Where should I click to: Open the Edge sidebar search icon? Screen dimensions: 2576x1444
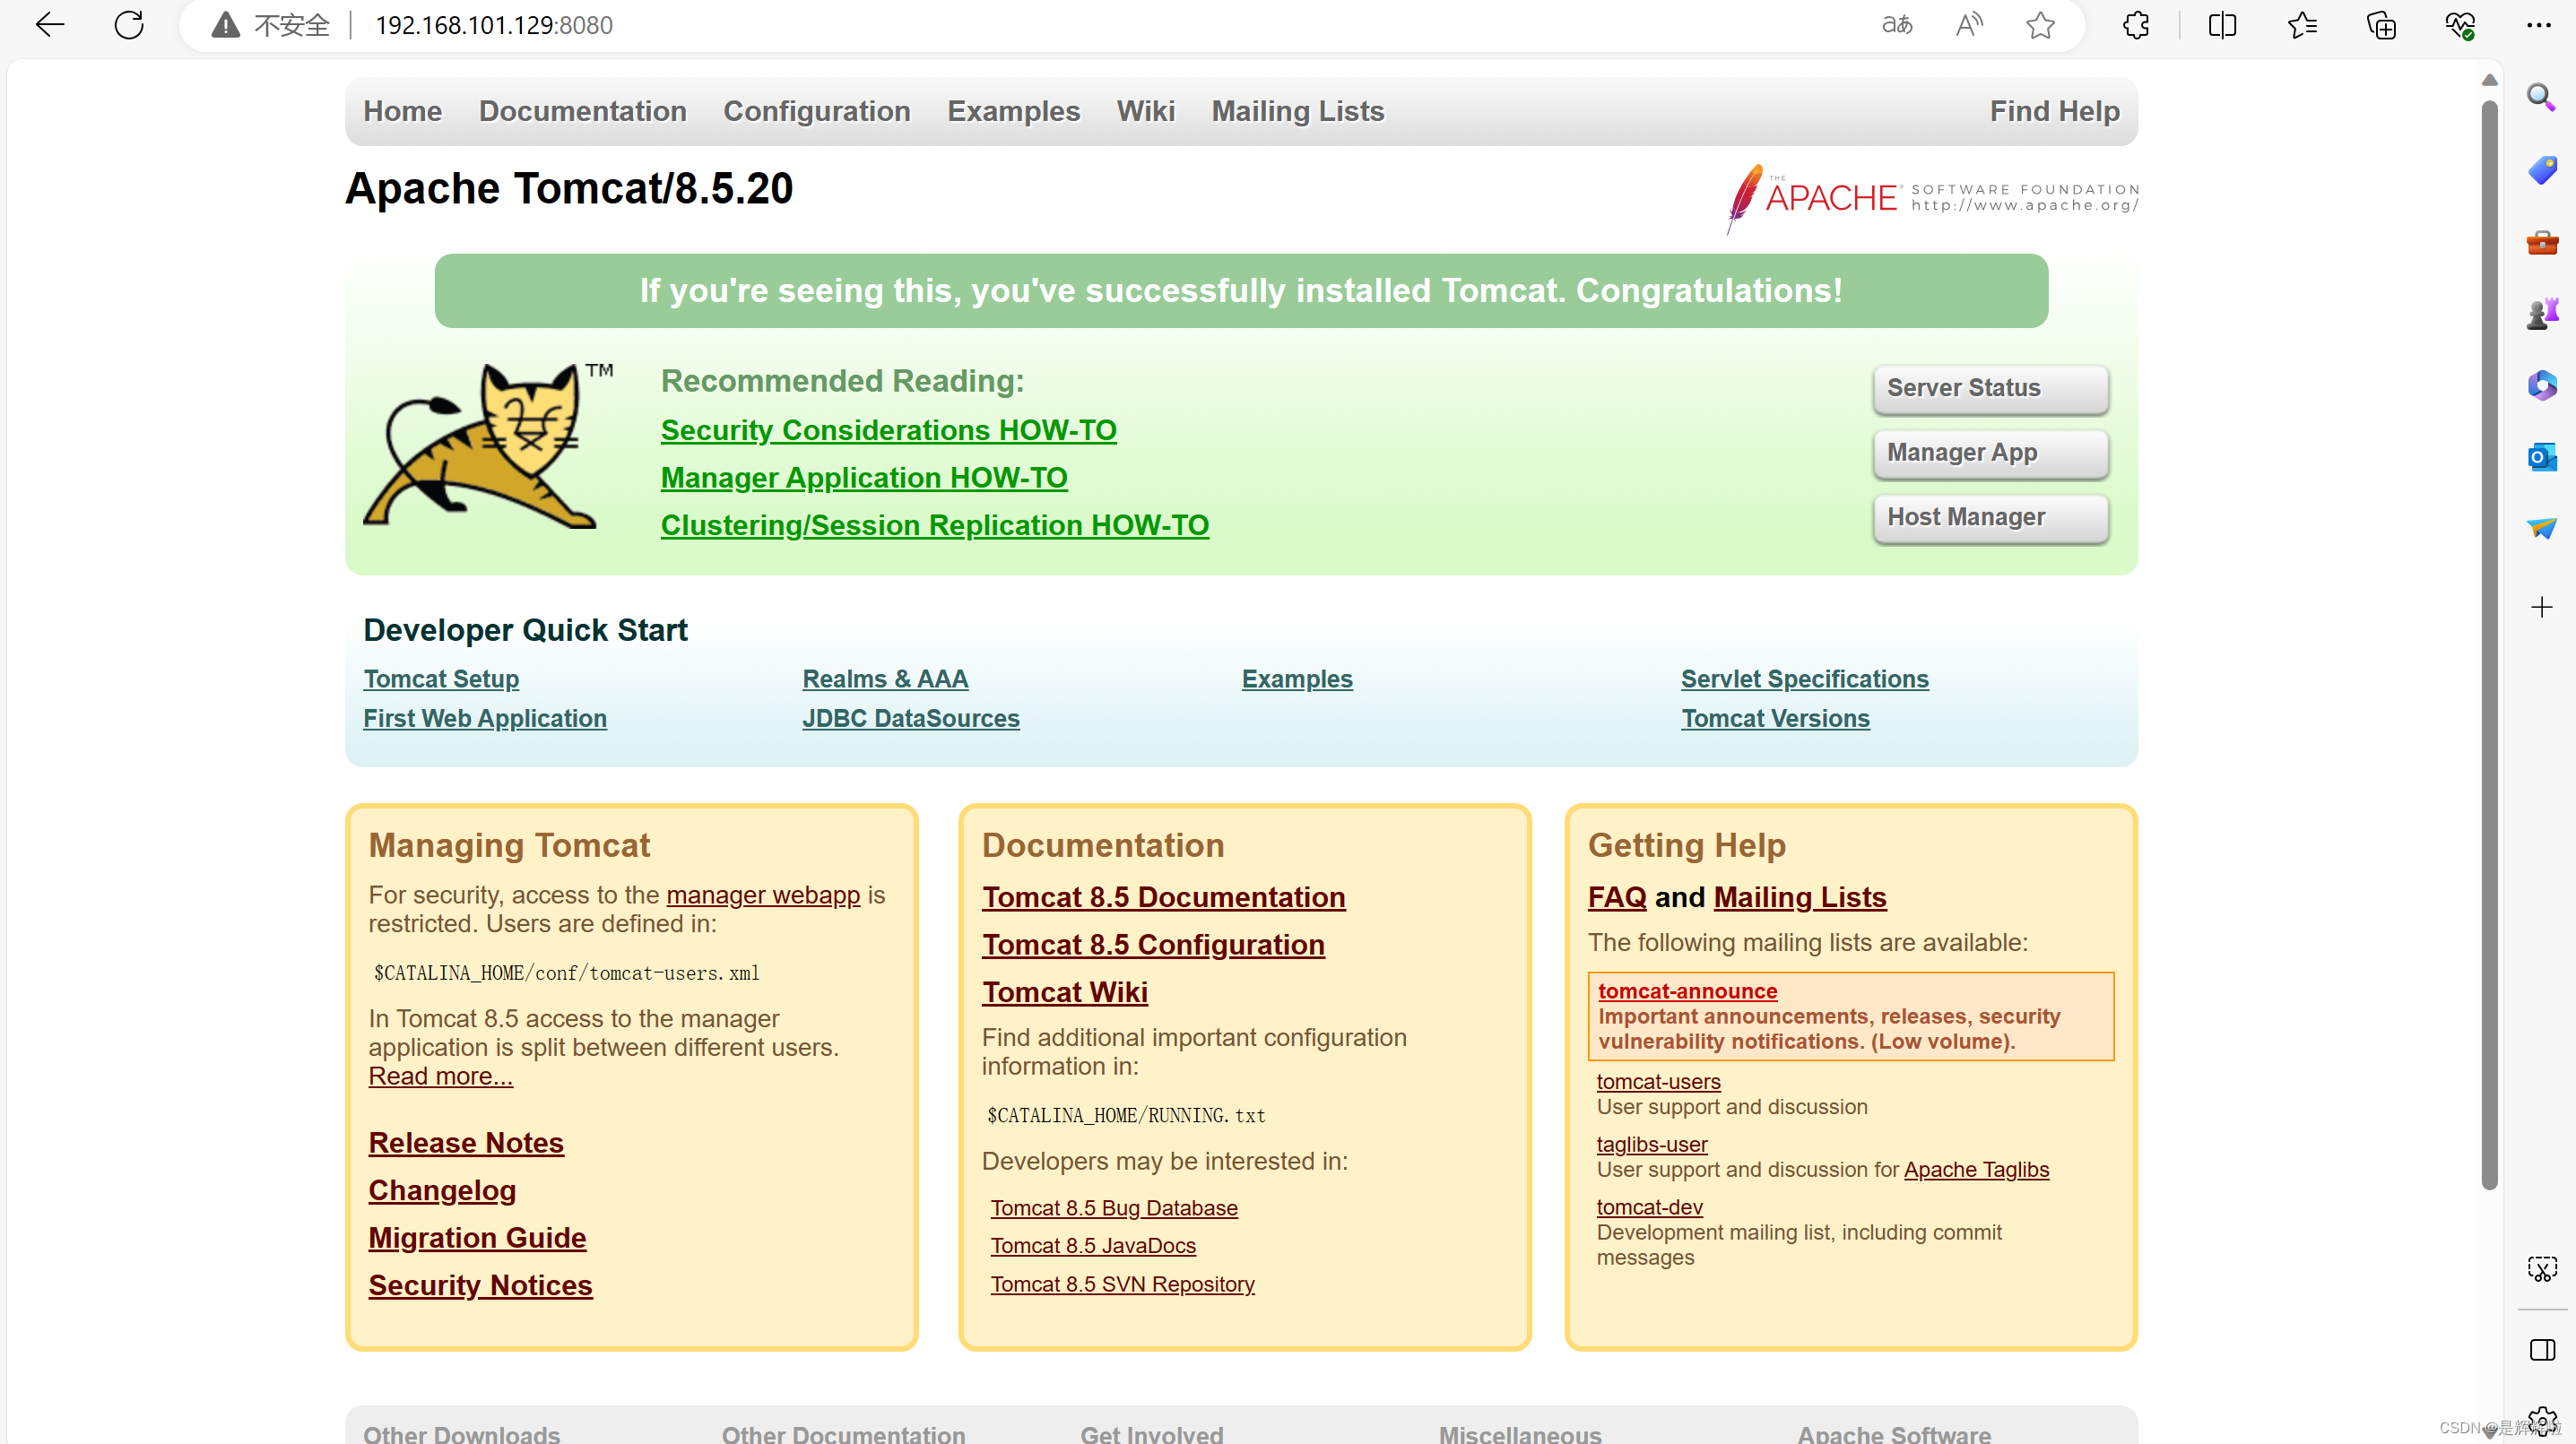(x=2541, y=98)
